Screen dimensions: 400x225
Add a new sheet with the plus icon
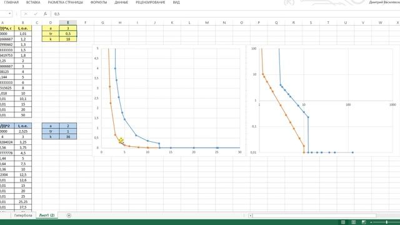coord(69,215)
